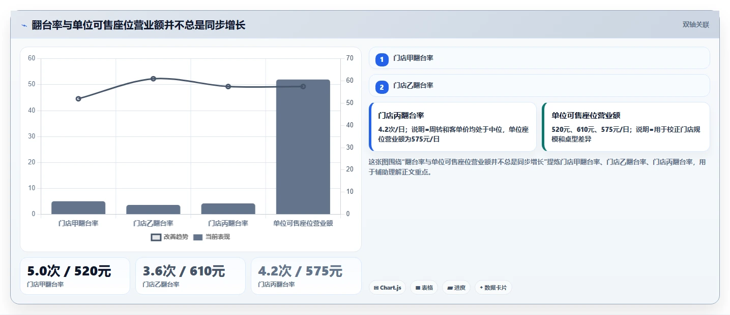Click the x-axis label 门店丙翻台率

pos(228,223)
